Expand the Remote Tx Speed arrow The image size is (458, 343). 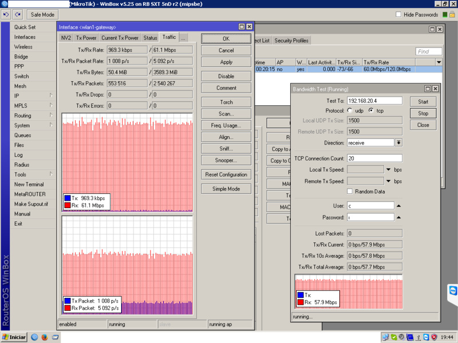389,182
